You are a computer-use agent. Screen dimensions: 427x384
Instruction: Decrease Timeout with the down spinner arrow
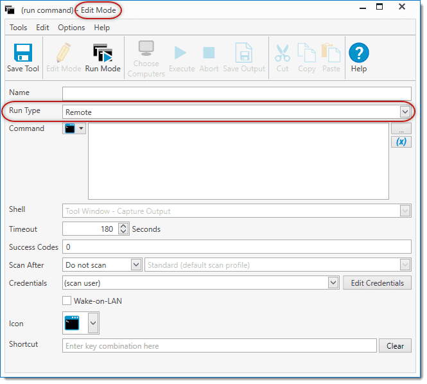(x=123, y=232)
